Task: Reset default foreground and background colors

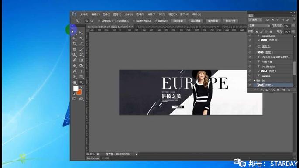Action: click(74, 94)
